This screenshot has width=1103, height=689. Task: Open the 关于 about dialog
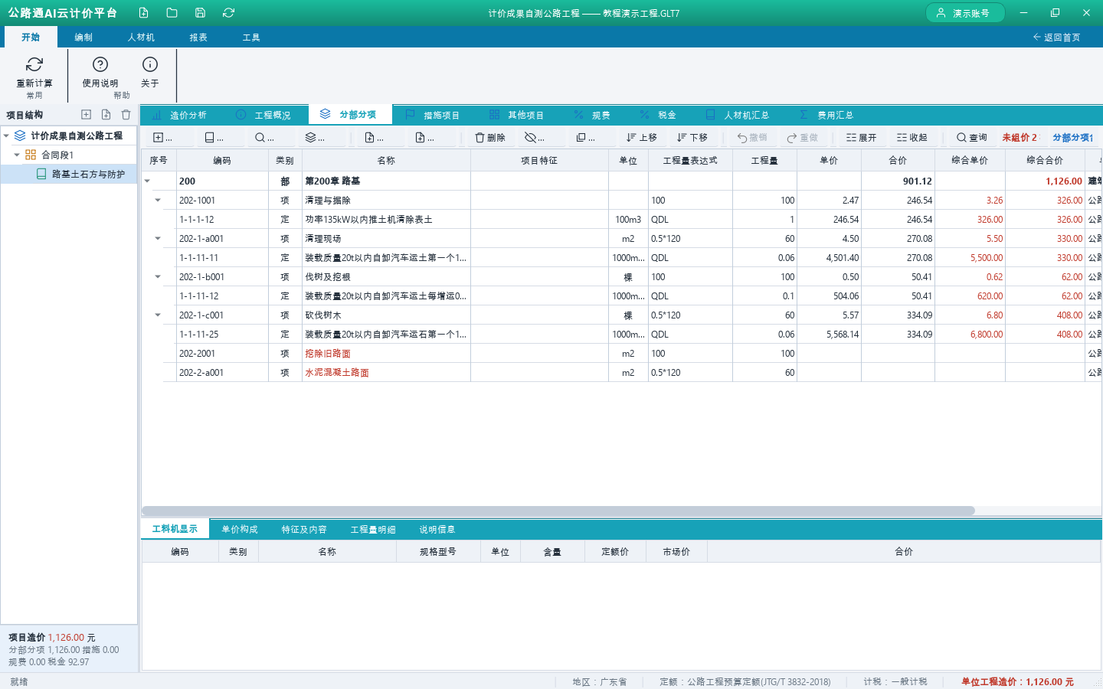tap(150, 73)
